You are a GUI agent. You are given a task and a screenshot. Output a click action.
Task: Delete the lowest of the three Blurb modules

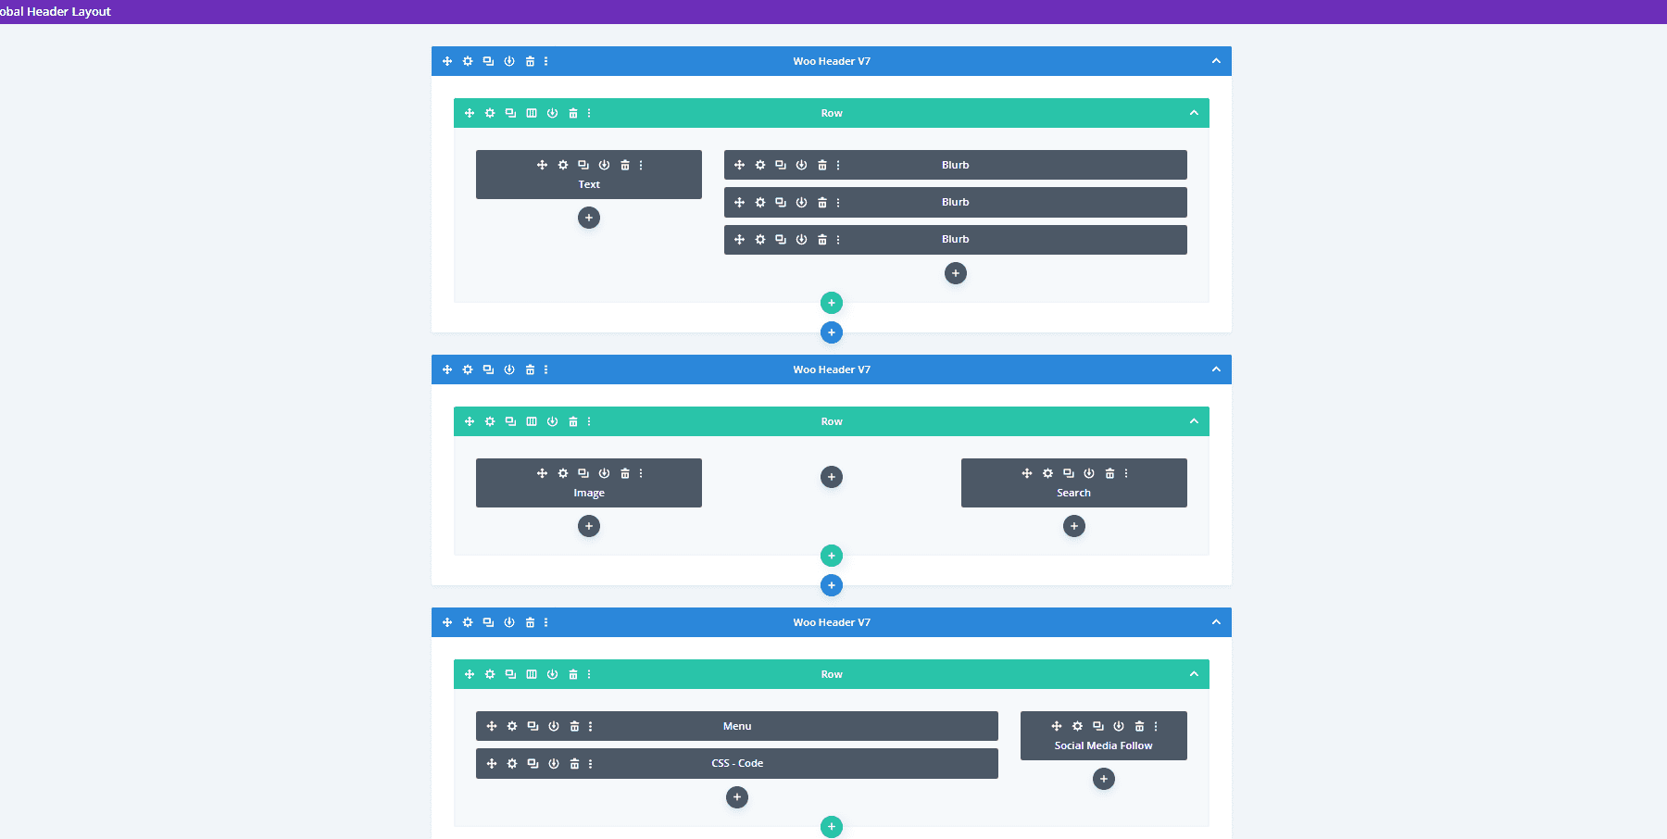(822, 239)
